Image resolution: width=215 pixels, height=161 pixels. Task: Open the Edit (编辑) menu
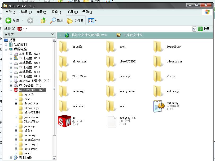[x=26, y=12]
